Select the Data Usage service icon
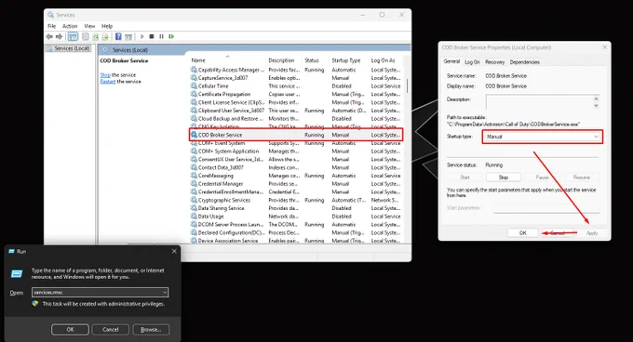The height and width of the screenshot is (342, 633). tap(194, 217)
